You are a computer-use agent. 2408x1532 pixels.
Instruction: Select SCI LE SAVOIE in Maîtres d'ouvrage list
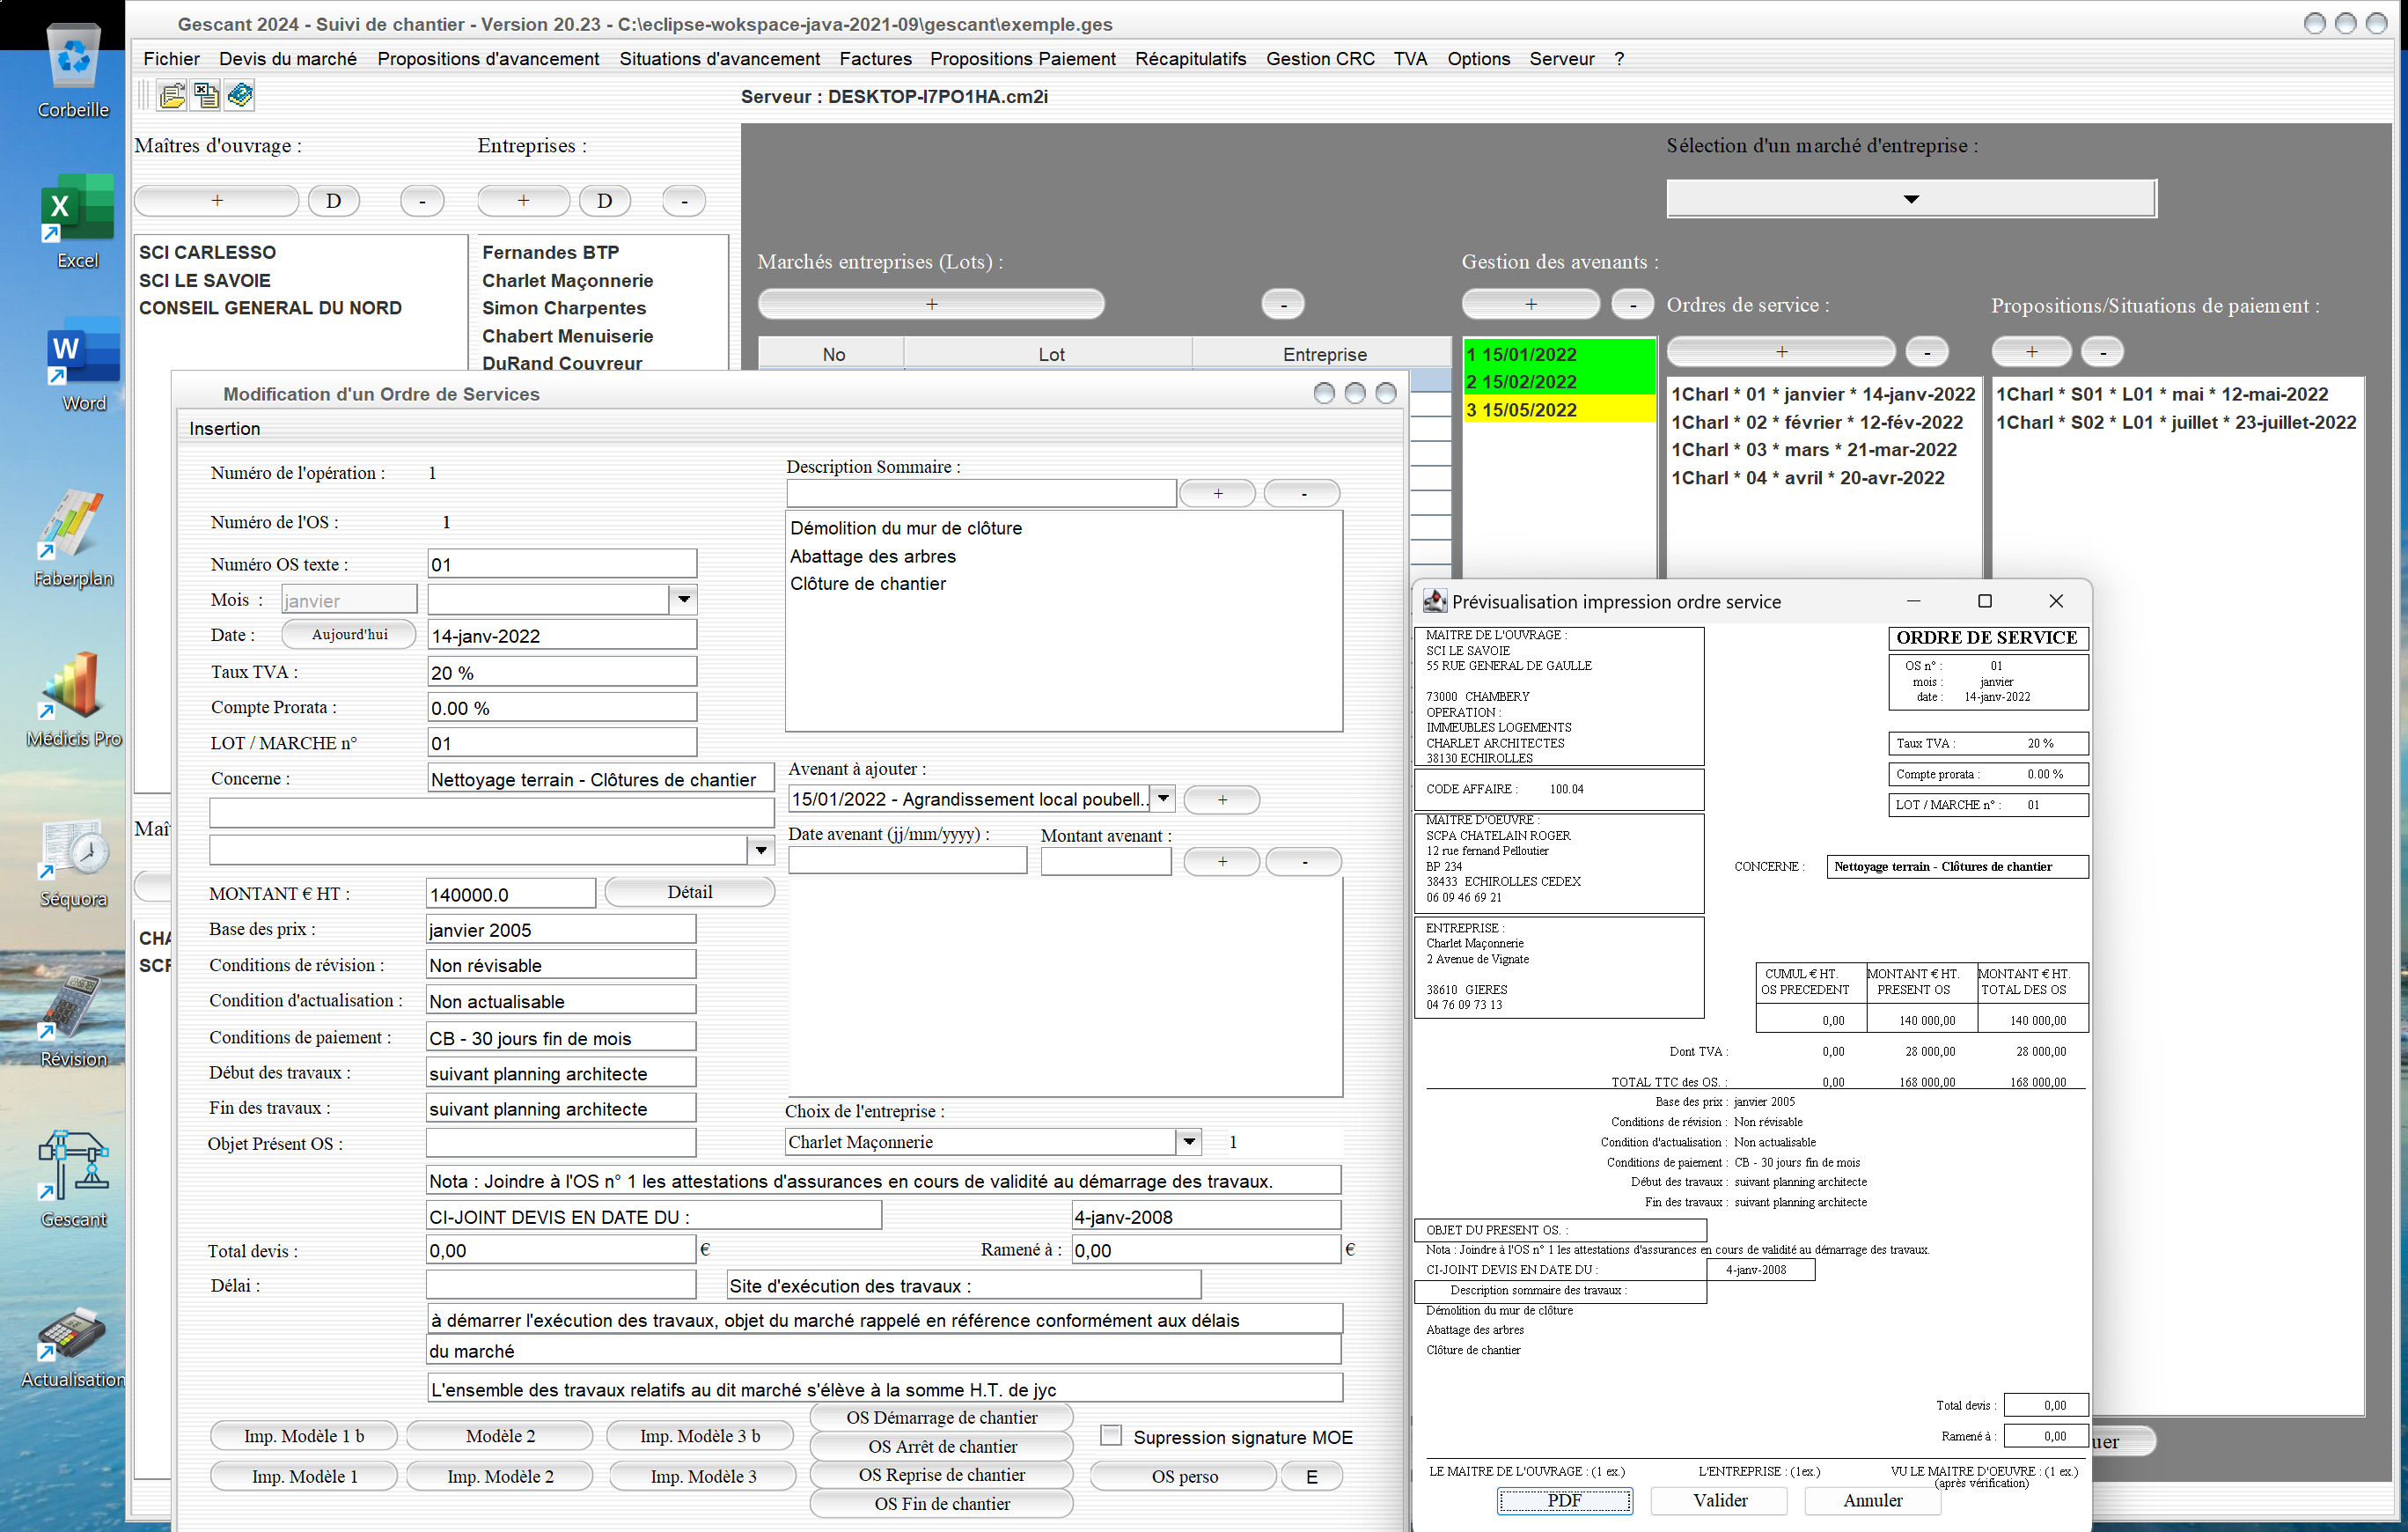tap(205, 280)
